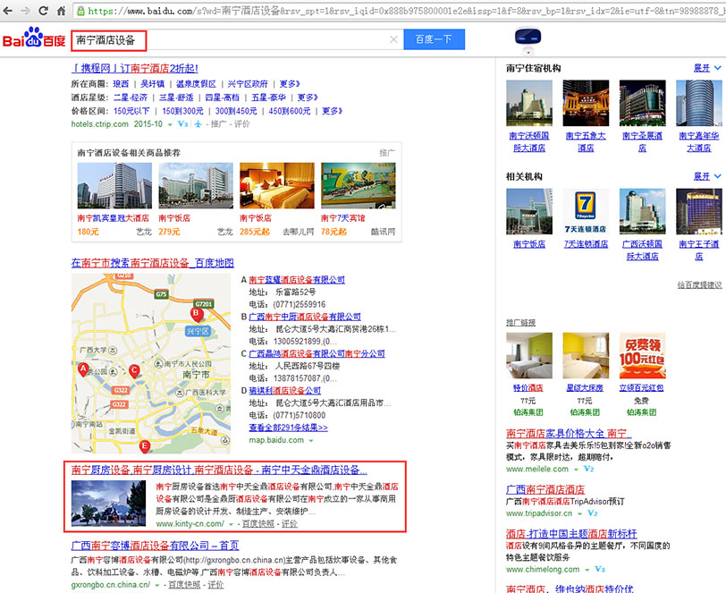Open the 特价酒店 promoted link
The width and height of the screenshot is (726, 593).
pyautogui.click(x=528, y=388)
